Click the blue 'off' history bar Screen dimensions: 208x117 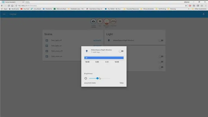click(104, 58)
